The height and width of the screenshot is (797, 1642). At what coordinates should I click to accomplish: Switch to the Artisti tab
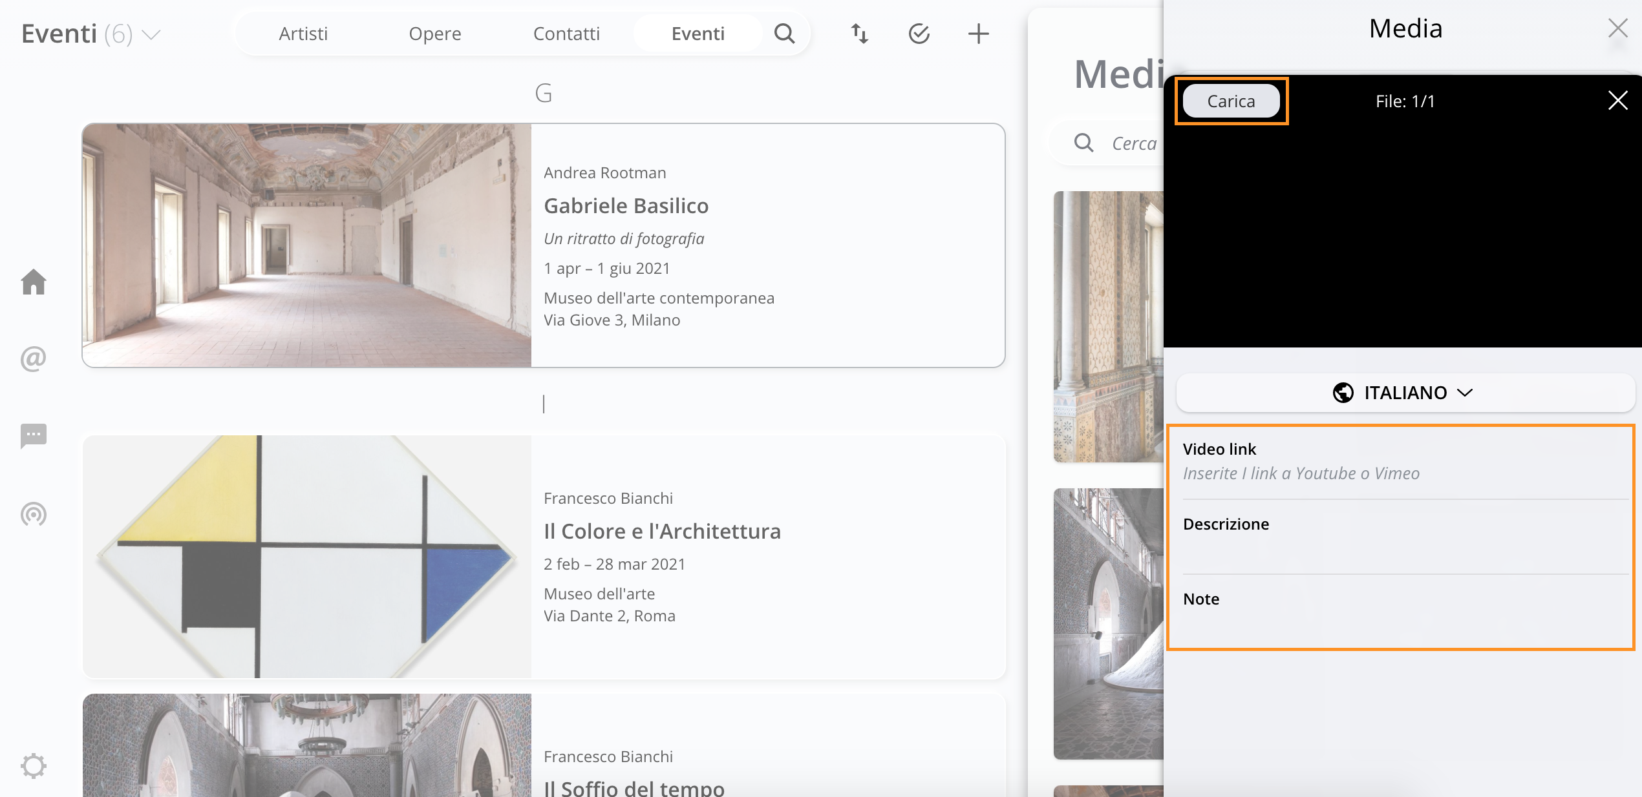coord(303,34)
